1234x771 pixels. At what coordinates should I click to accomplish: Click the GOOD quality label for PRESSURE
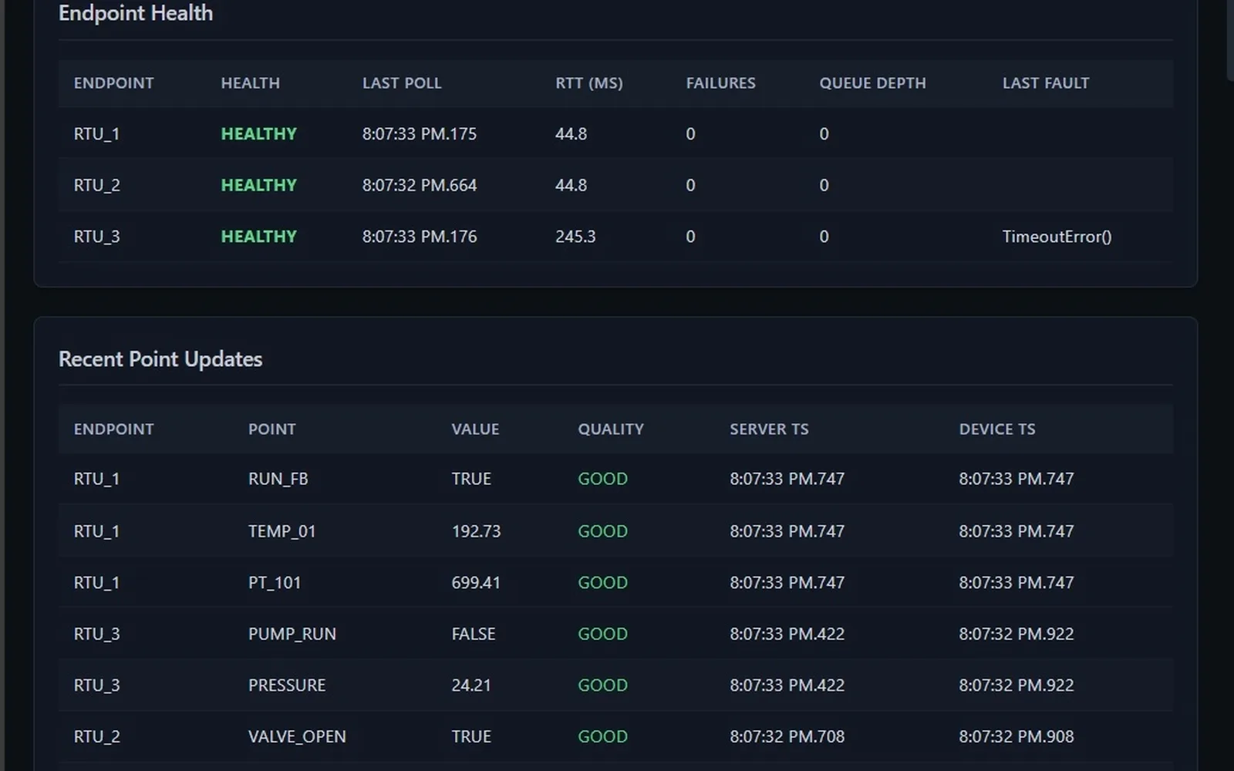(x=602, y=685)
